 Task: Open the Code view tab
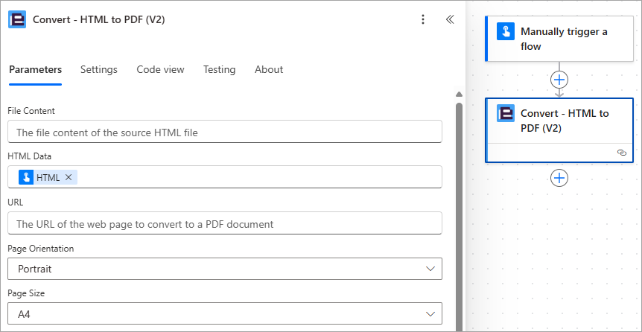tap(161, 69)
